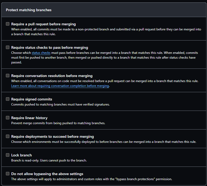The width and height of the screenshot is (207, 186).
Task: Tick the Lock branch checkbox
Action: coord(8,155)
